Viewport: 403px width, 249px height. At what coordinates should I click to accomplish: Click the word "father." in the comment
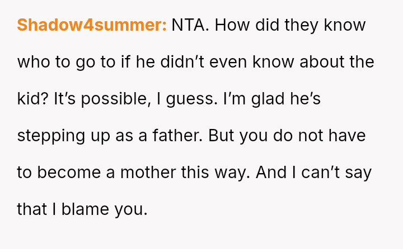[177, 136]
